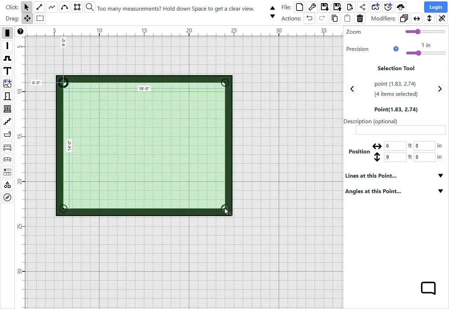449x309 pixels.
Task: Pick the polyline drawing tool
Action: tap(52, 7)
